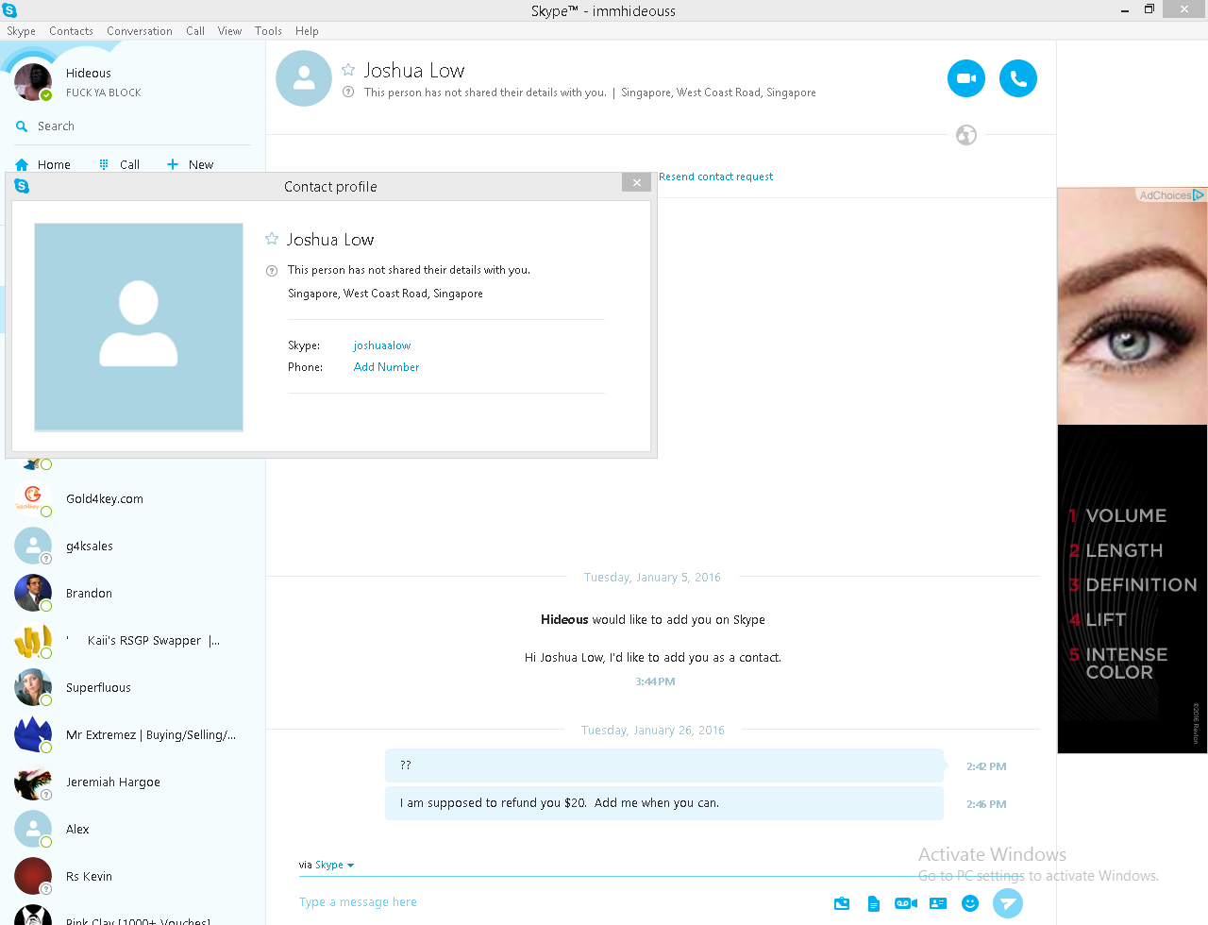Click the search magnifier icon

(22, 126)
